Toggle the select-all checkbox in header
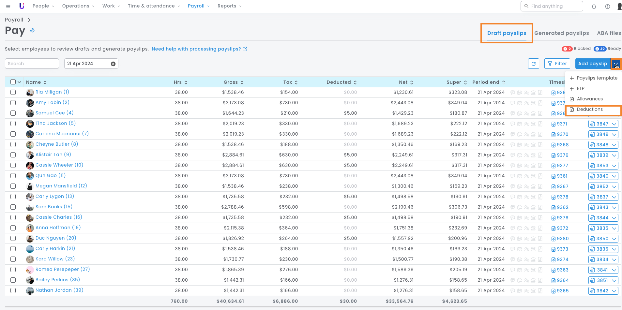The width and height of the screenshot is (622, 310). coord(13,82)
